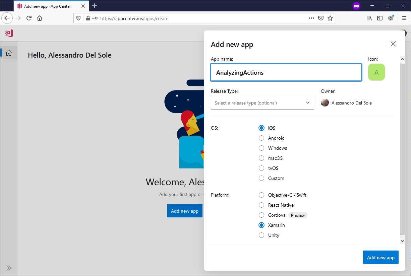Open the Firefox Library icon

pyautogui.click(x=369, y=18)
